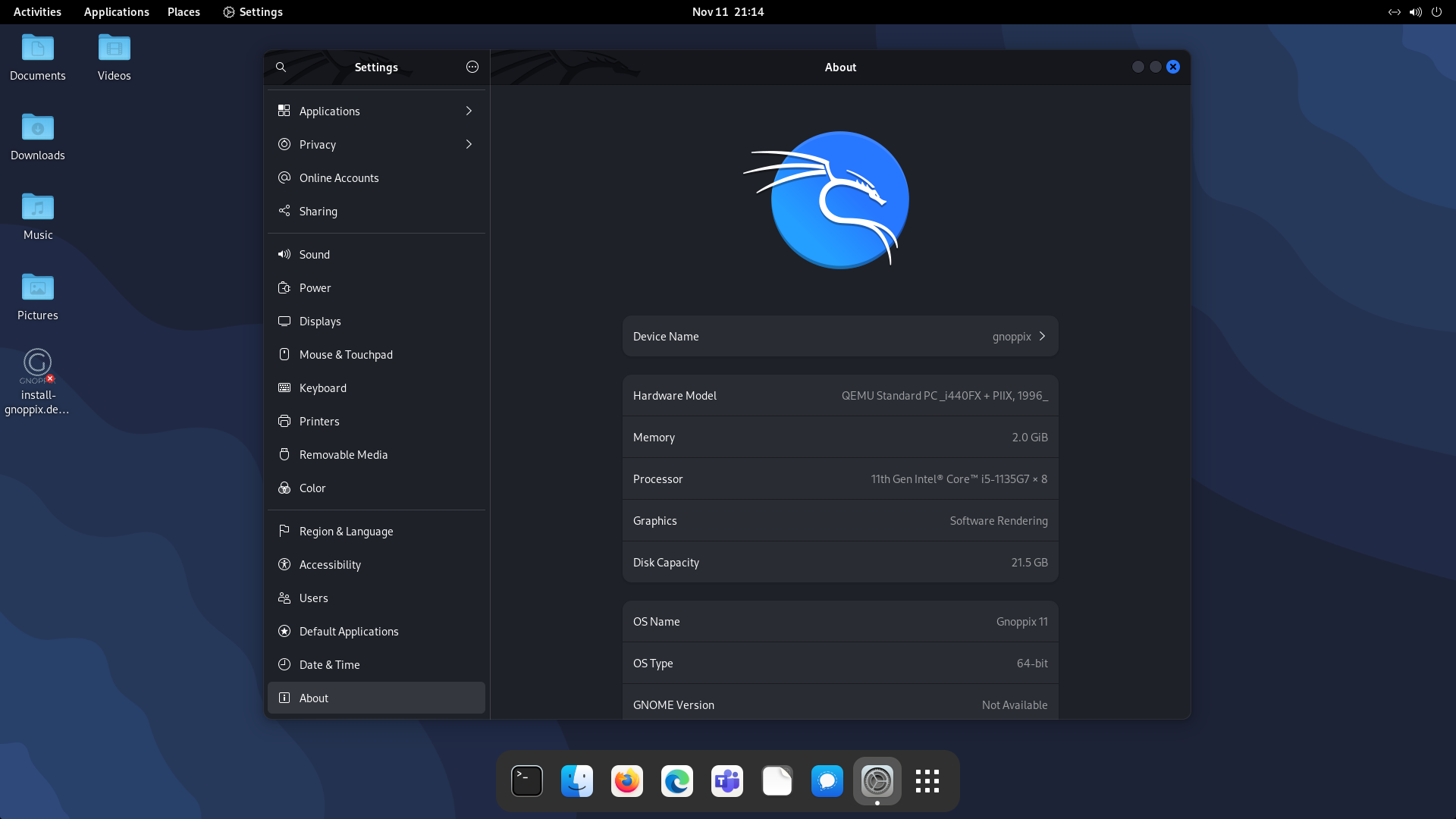
Task: Open Microsoft Teams from the dock
Action: [x=727, y=781]
